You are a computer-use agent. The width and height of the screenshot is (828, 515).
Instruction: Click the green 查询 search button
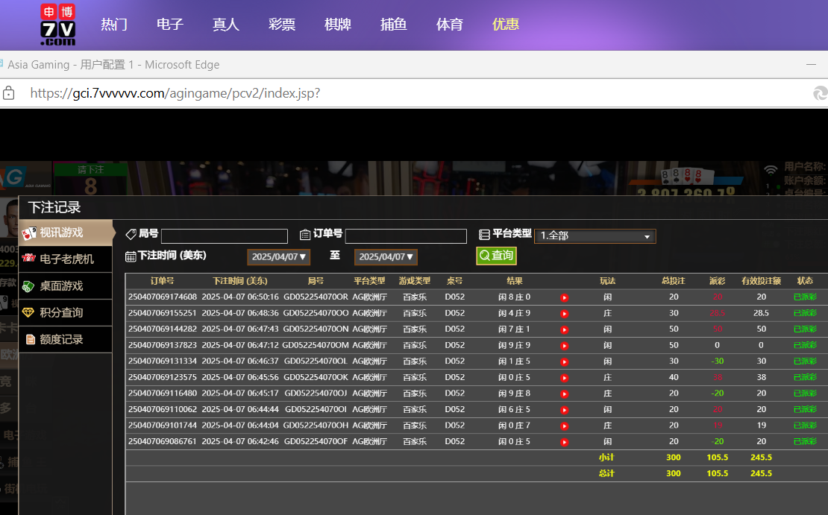496,256
